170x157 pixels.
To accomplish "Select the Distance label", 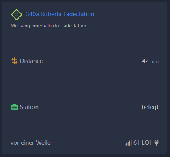I will point(31,61).
